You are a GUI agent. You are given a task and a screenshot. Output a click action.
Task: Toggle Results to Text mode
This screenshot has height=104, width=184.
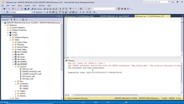tap(70, 12)
